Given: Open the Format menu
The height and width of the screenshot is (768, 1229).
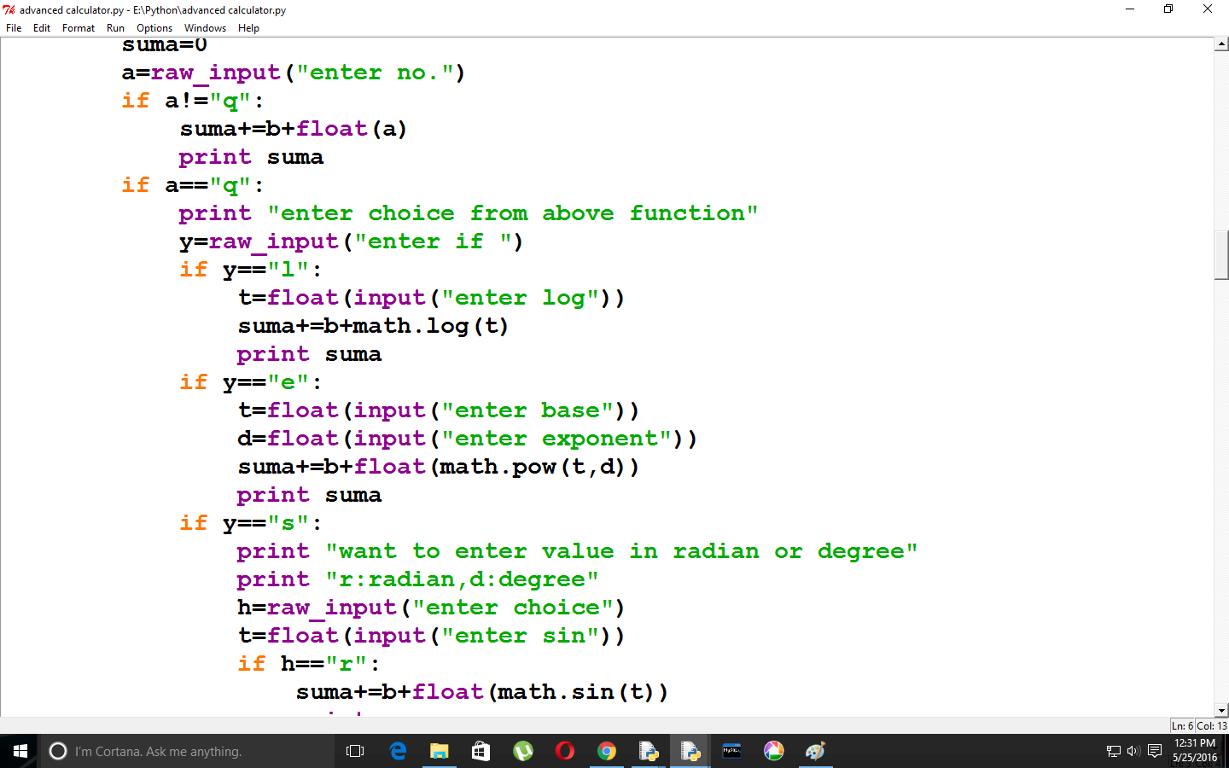Looking at the screenshot, I should (79, 28).
